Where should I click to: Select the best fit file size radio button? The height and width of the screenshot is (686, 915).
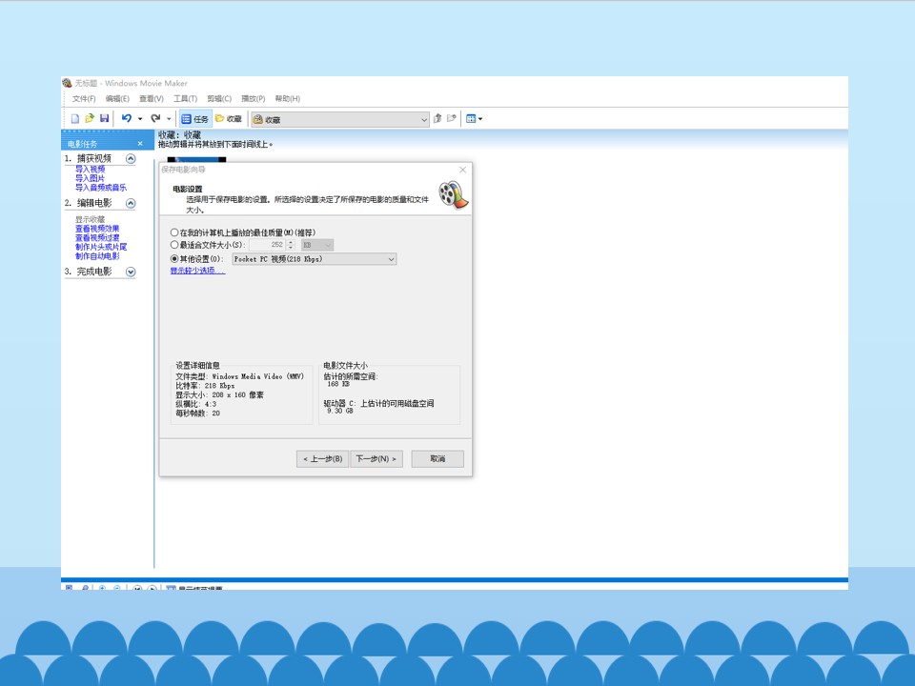click(173, 245)
